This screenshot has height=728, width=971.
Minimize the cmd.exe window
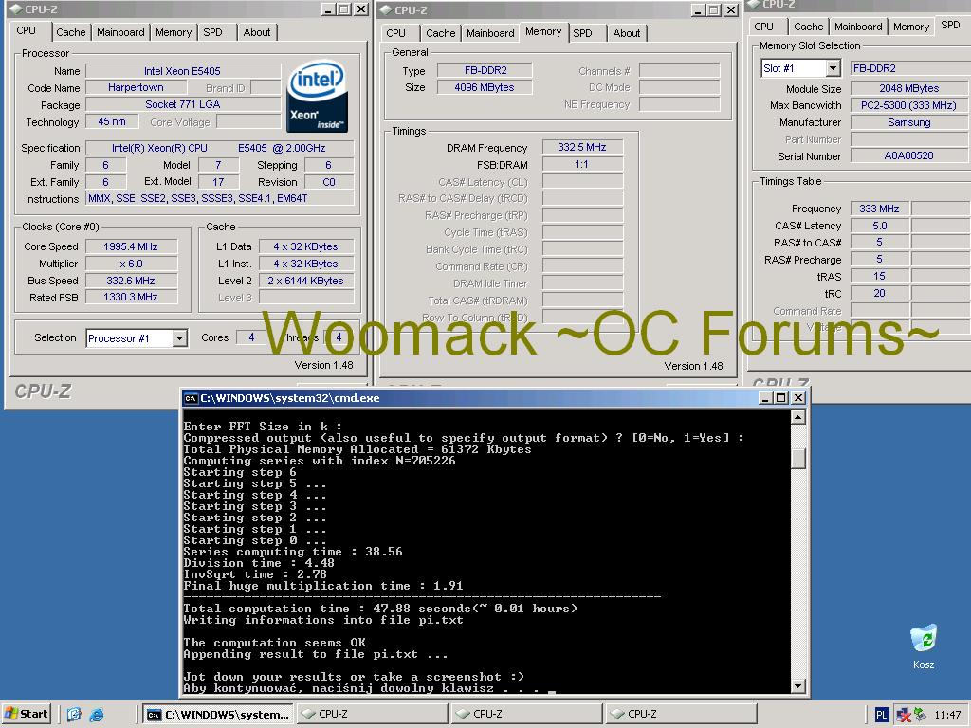pos(765,398)
